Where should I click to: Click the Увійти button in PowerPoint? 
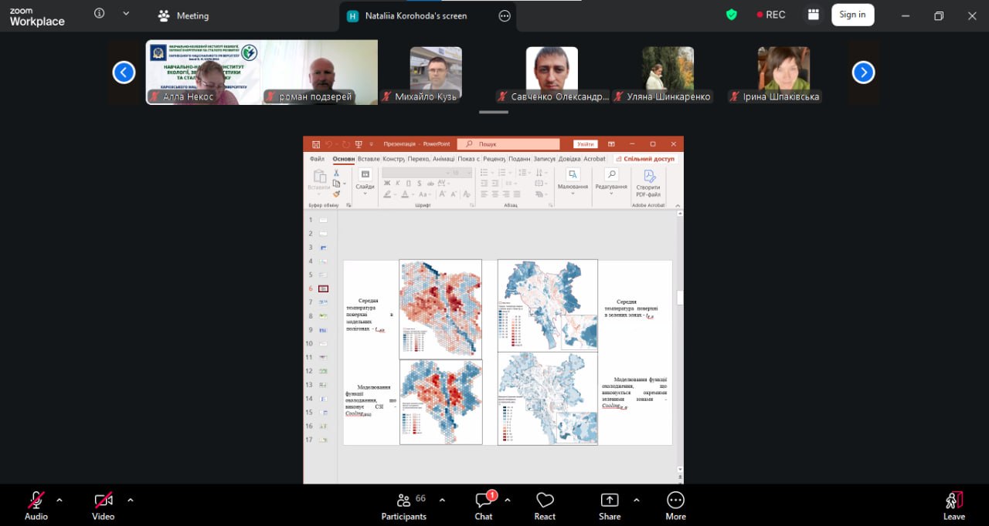coord(586,144)
